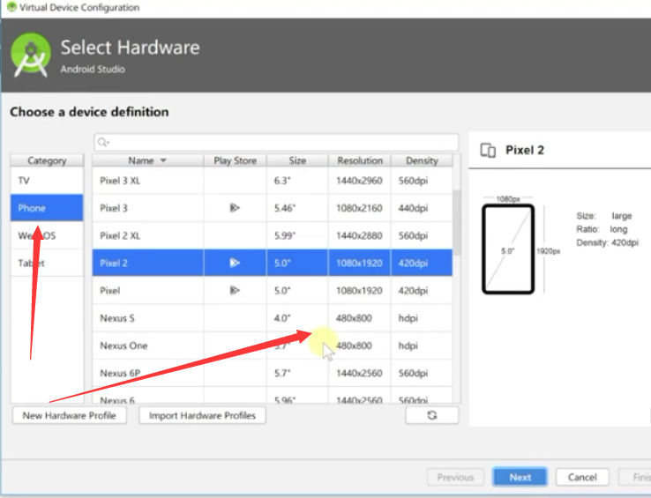The image size is (651, 498).
Task: Click the 1440x2960 resolution cell
Action: click(359, 181)
